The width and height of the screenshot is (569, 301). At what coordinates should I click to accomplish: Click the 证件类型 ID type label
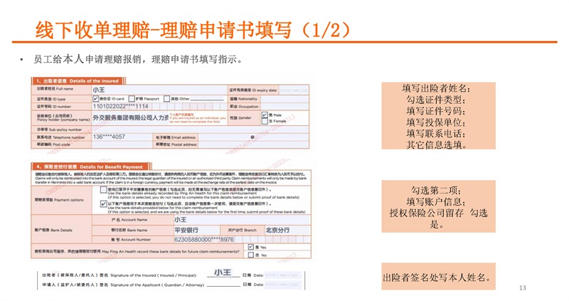[51, 99]
